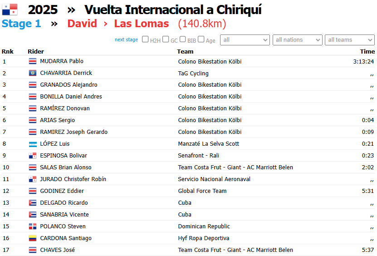Viewport: 377px width, 256px height.
Task: Click the flag beside GODINEZ Eddier
Action: [33, 191]
